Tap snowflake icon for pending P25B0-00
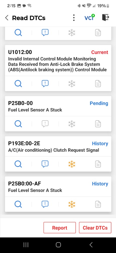116x253 pixels. pos(72,124)
